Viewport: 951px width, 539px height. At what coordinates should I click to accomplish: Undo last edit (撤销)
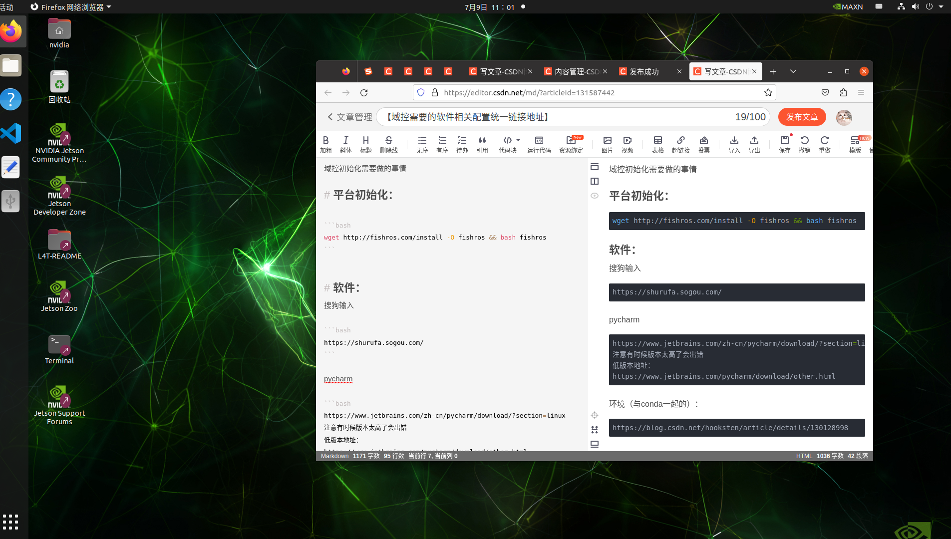805,144
